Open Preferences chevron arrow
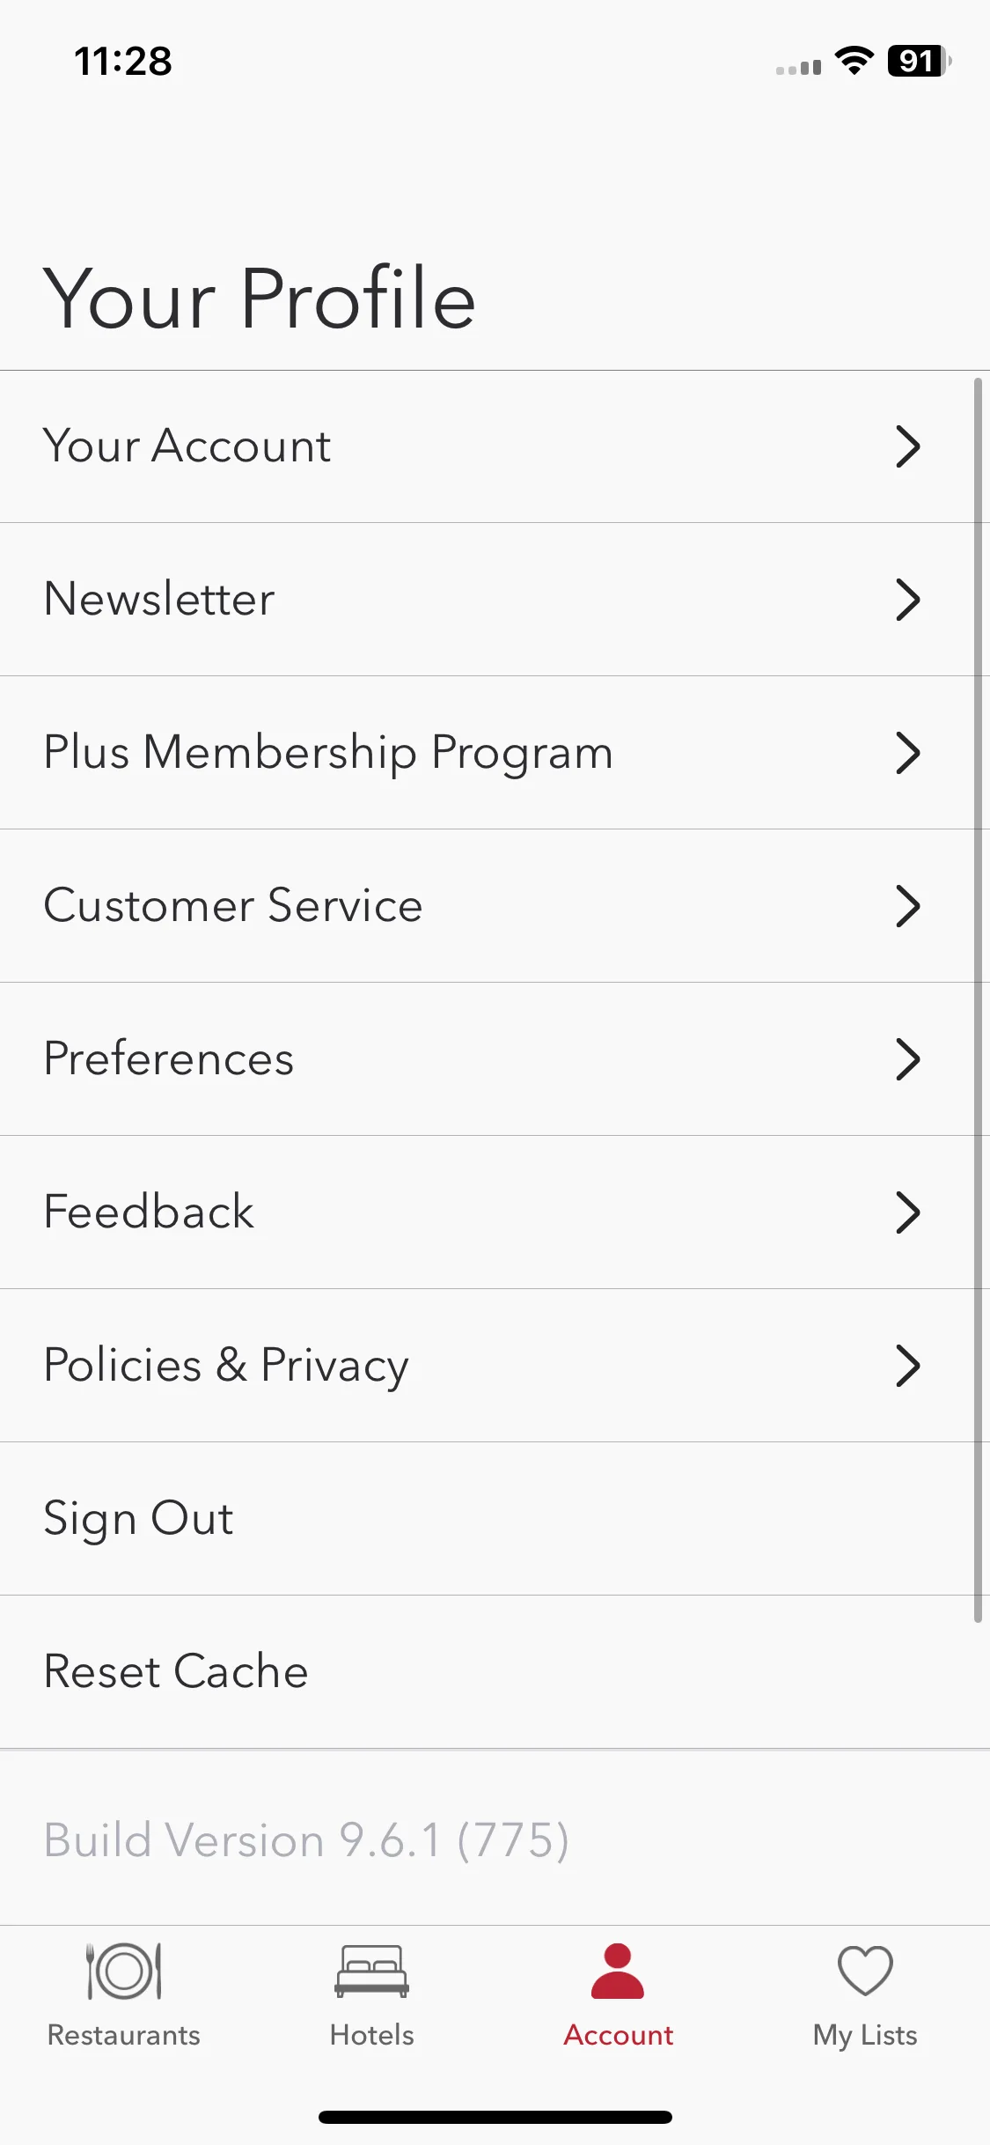Screen dimensions: 990x2145 pyautogui.click(x=907, y=1059)
